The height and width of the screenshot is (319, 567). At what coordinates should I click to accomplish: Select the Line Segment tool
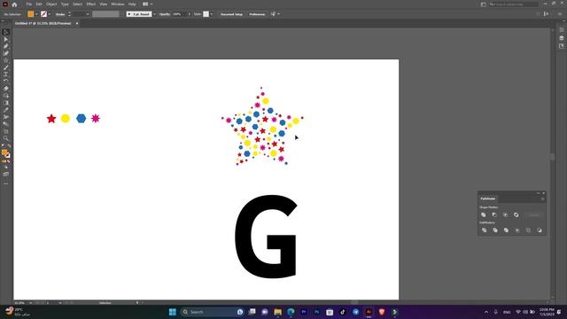[x=6, y=67]
